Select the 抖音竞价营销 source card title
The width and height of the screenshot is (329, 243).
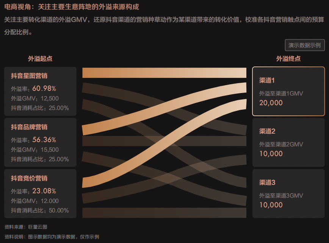click(29, 178)
